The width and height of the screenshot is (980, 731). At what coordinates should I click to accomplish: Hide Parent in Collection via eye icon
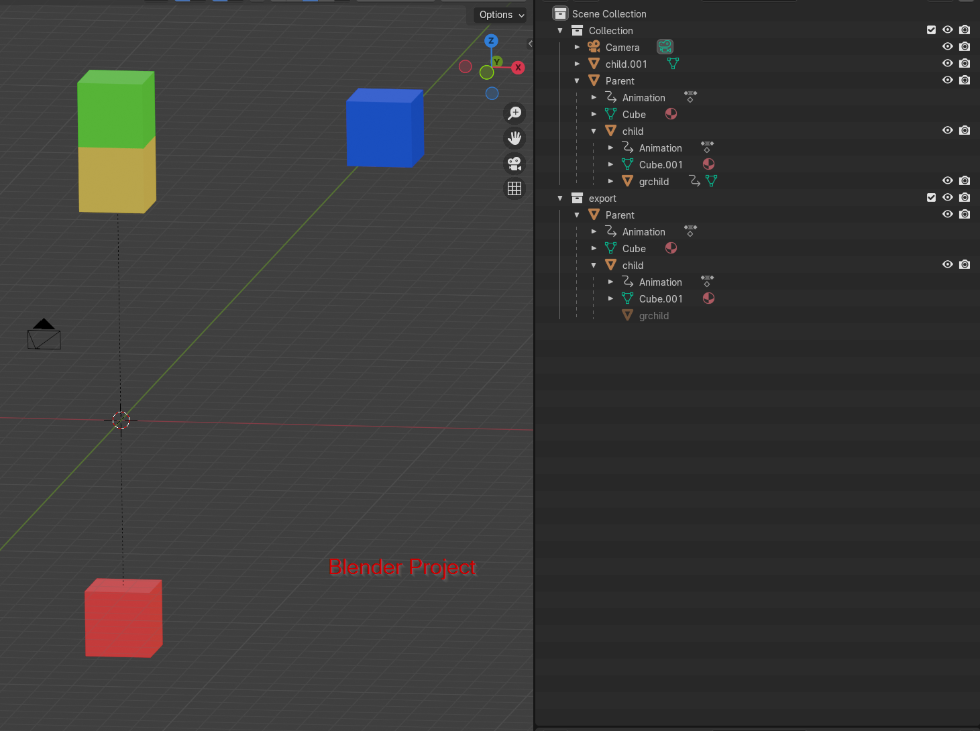point(948,80)
